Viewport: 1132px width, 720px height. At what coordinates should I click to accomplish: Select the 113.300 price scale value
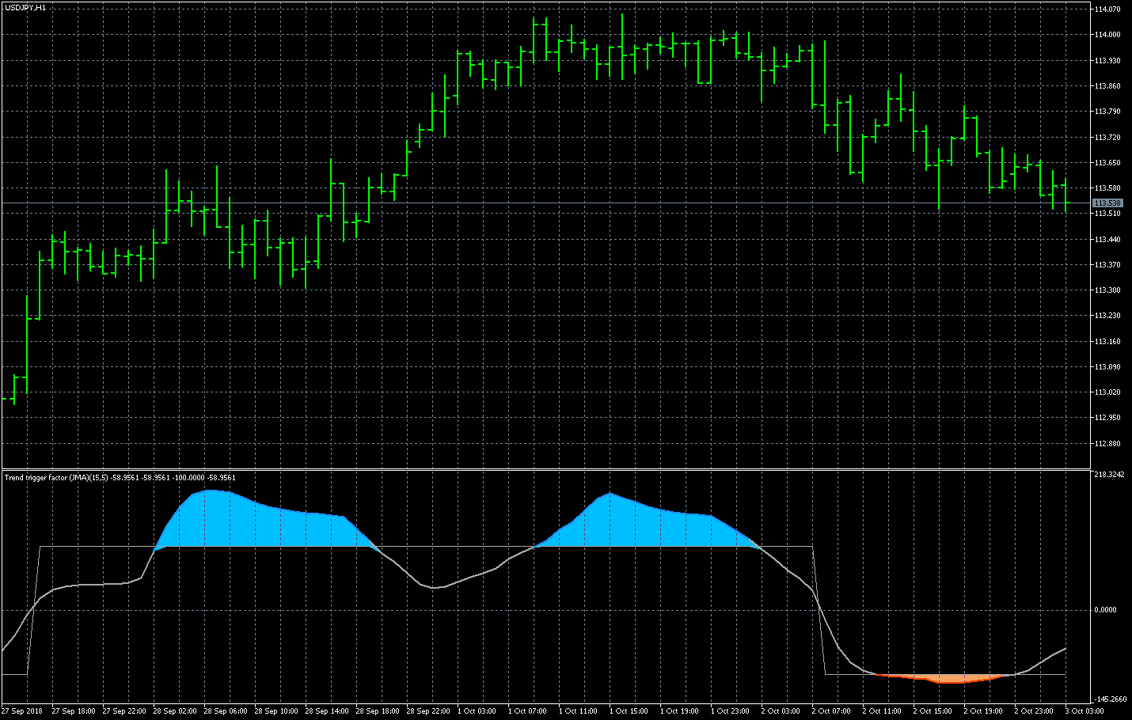pos(1107,290)
